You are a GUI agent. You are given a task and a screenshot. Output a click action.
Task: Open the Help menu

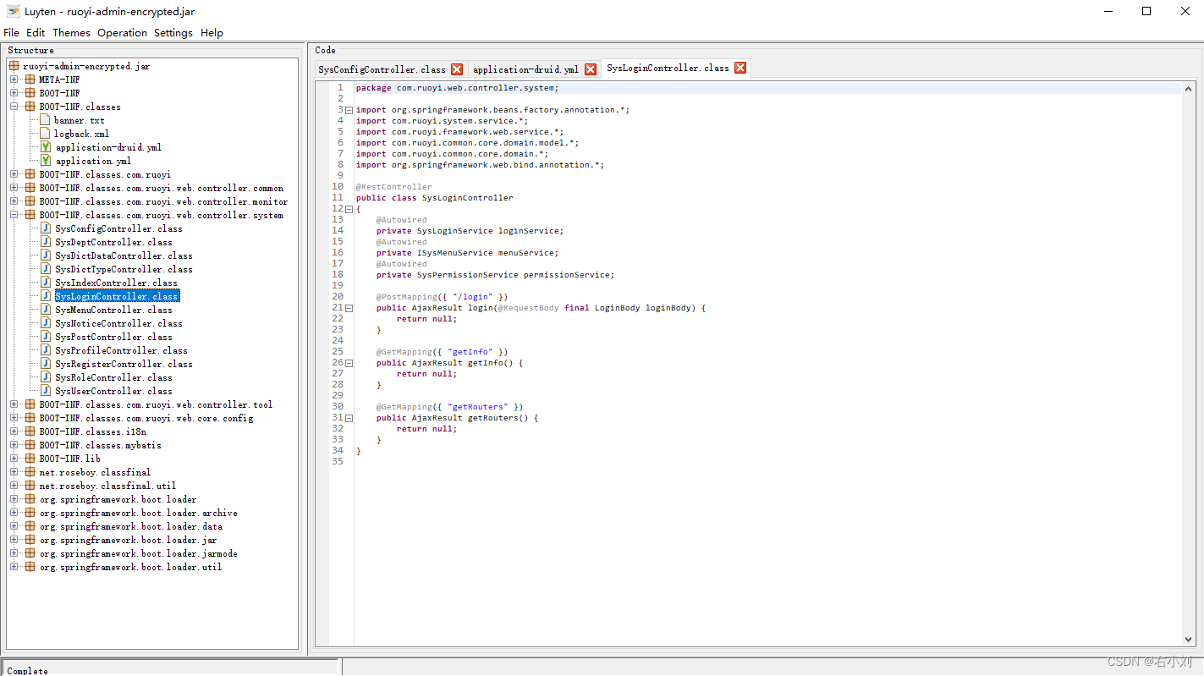pos(212,32)
